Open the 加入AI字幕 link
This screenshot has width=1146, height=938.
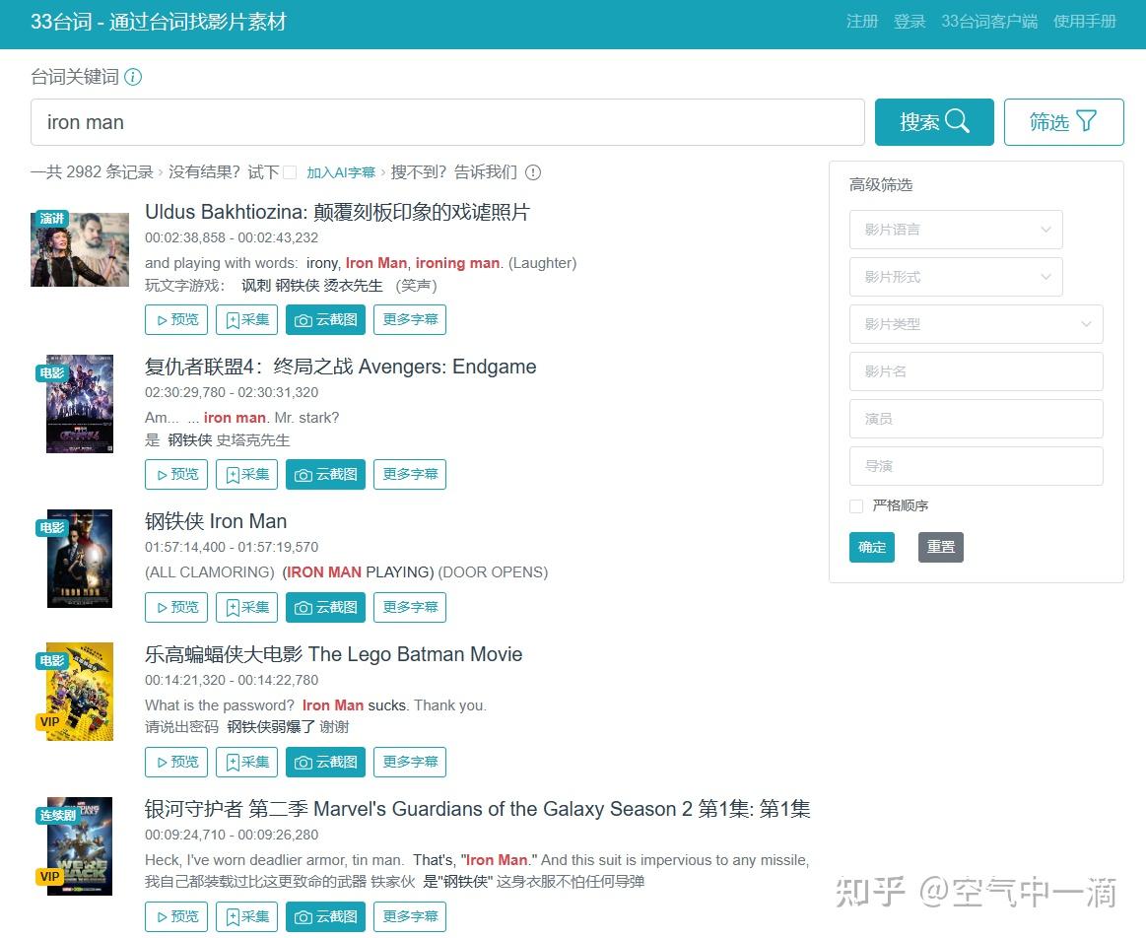point(341,172)
